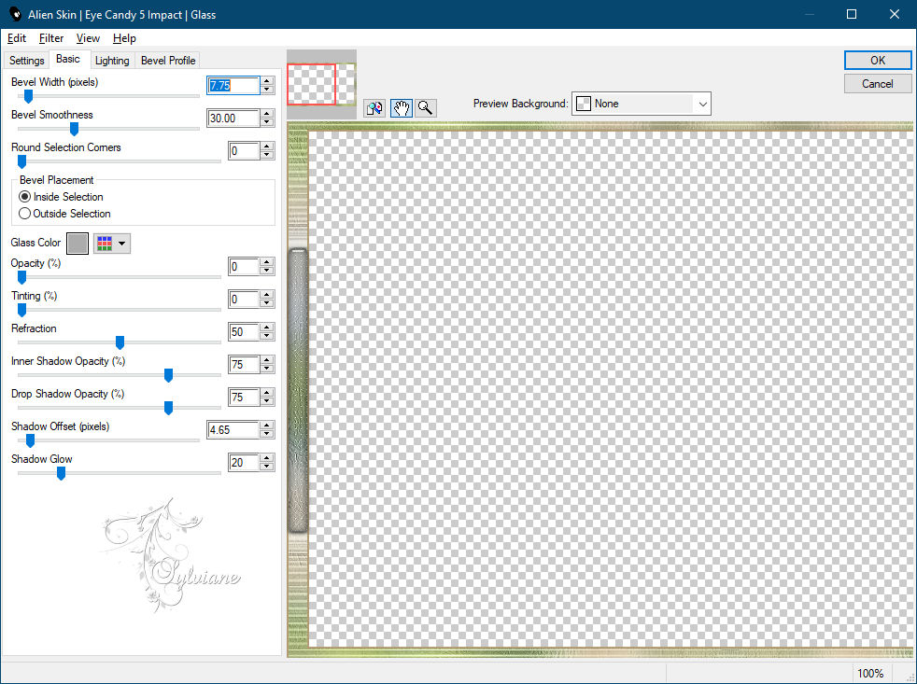Open the Glass Color preset palette dropdown
This screenshot has height=684, width=917.
coord(112,244)
